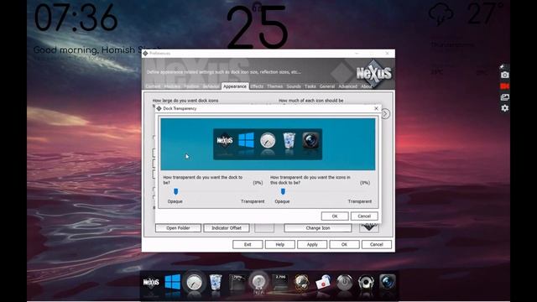Screen dimensions: 537x302
Task: Click the round question-mark module in the dock
Action: point(258,282)
